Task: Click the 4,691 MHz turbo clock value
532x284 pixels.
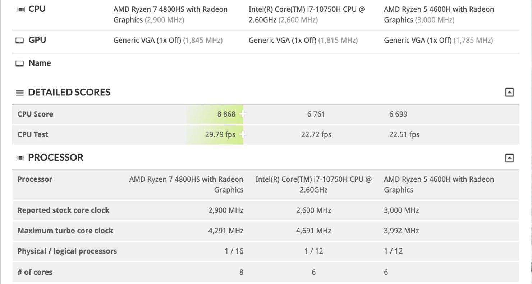Action: click(x=313, y=231)
